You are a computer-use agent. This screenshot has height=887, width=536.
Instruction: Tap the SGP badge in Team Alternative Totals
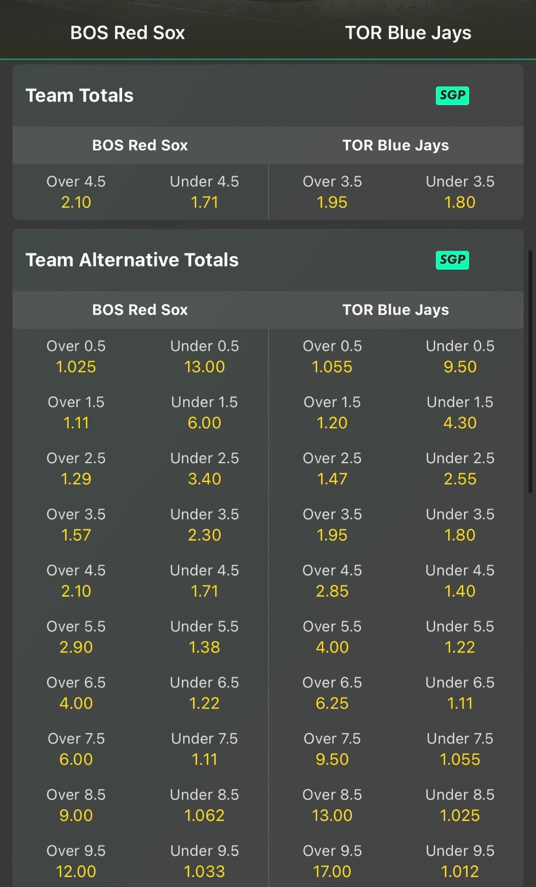[452, 260]
